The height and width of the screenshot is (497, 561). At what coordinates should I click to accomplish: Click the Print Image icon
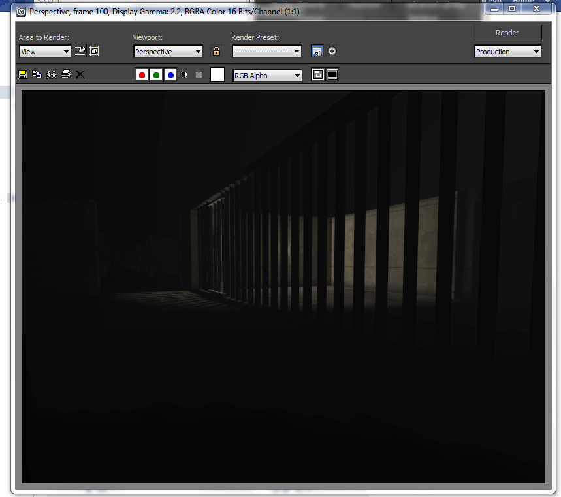point(65,75)
